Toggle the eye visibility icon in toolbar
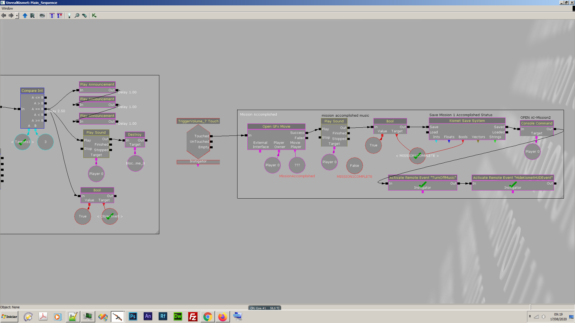Image resolution: width=575 pixels, height=323 pixels. click(42, 16)
